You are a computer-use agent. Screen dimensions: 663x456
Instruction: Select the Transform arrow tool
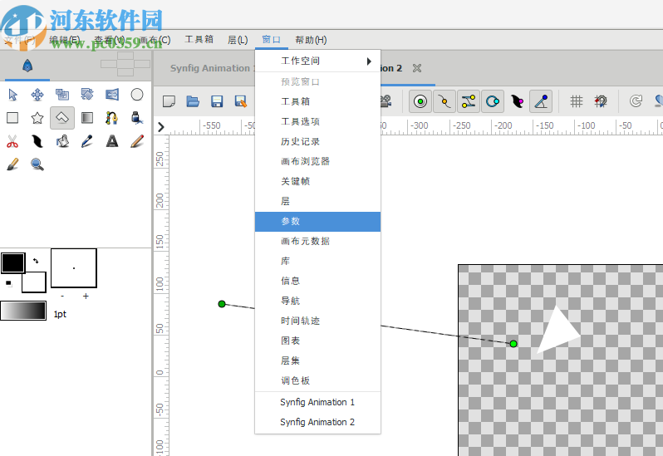[12, 95]
